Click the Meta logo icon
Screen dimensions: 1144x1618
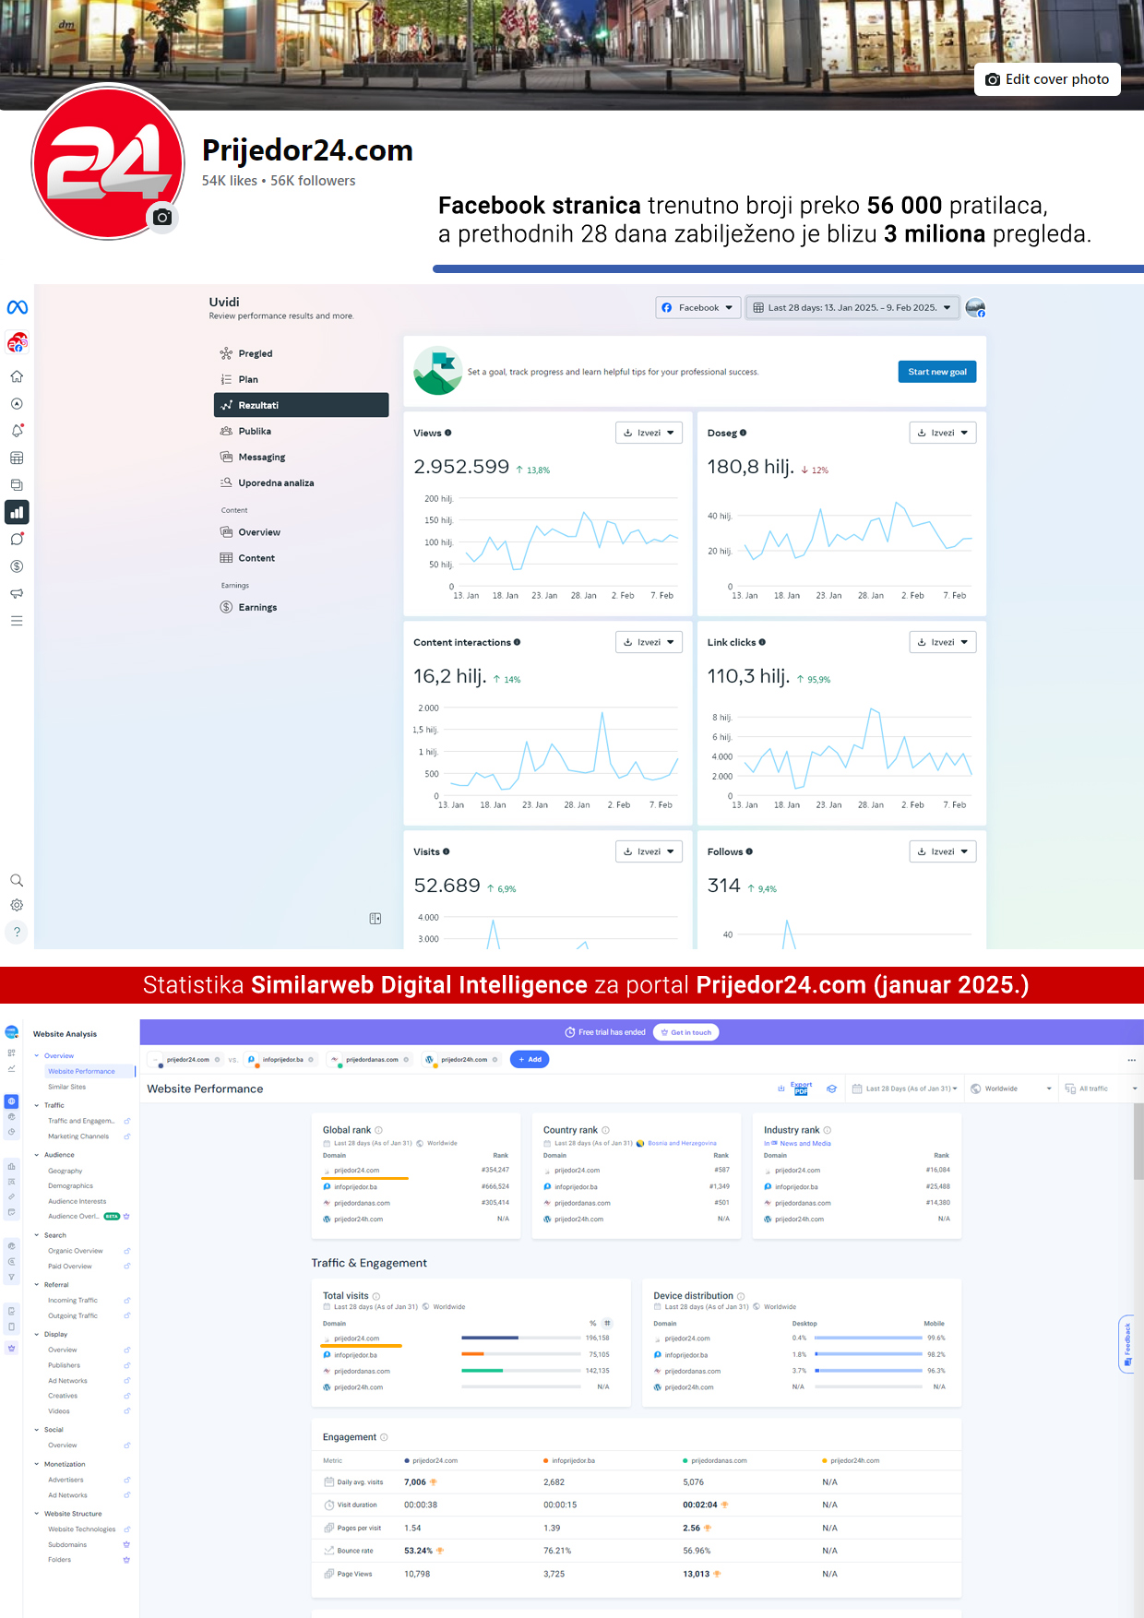17,308
